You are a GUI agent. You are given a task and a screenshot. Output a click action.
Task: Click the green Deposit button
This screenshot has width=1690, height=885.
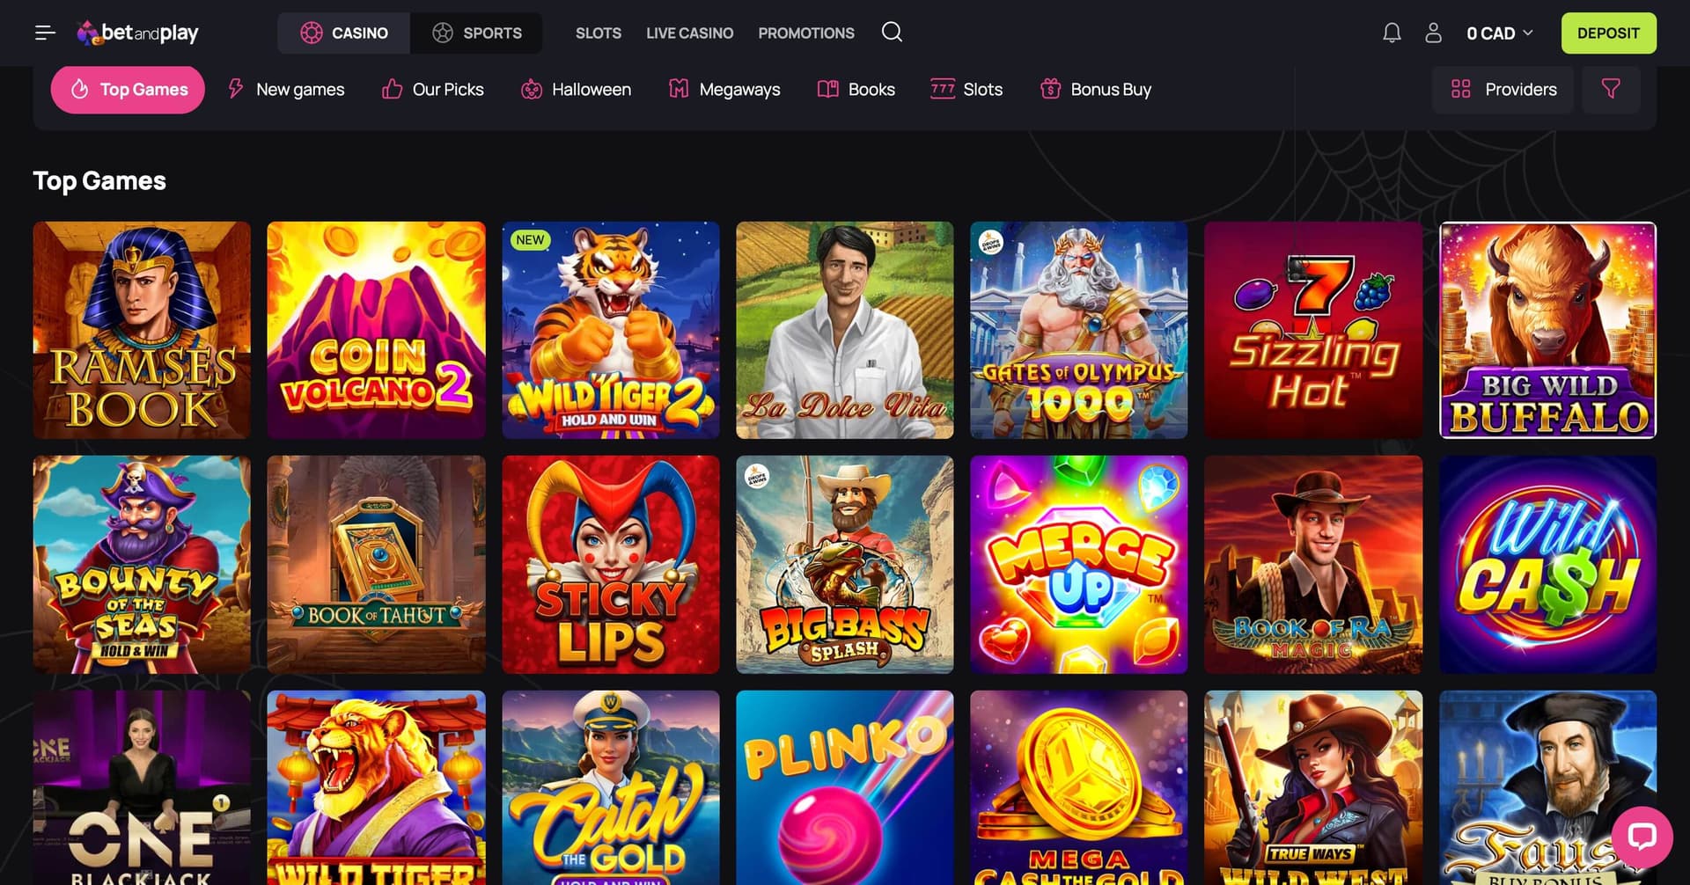coord(1608,33)
